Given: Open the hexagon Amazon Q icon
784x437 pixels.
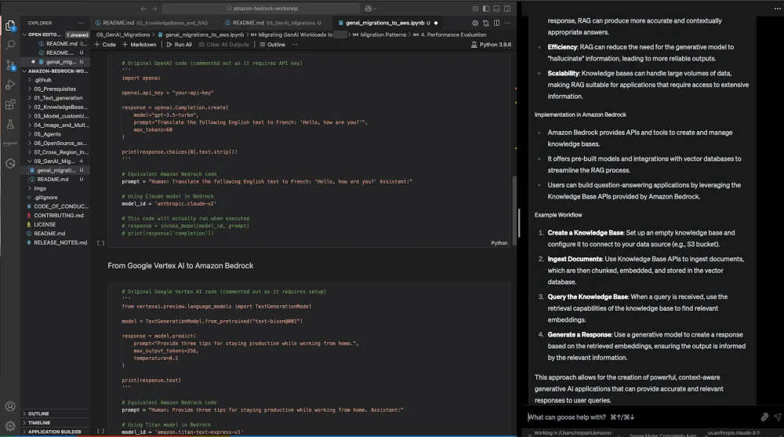Looking at the screenshot, I should click(10, 164).
